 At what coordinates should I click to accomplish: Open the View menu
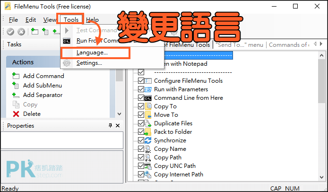pyautogui.click(x=50, y=20)
